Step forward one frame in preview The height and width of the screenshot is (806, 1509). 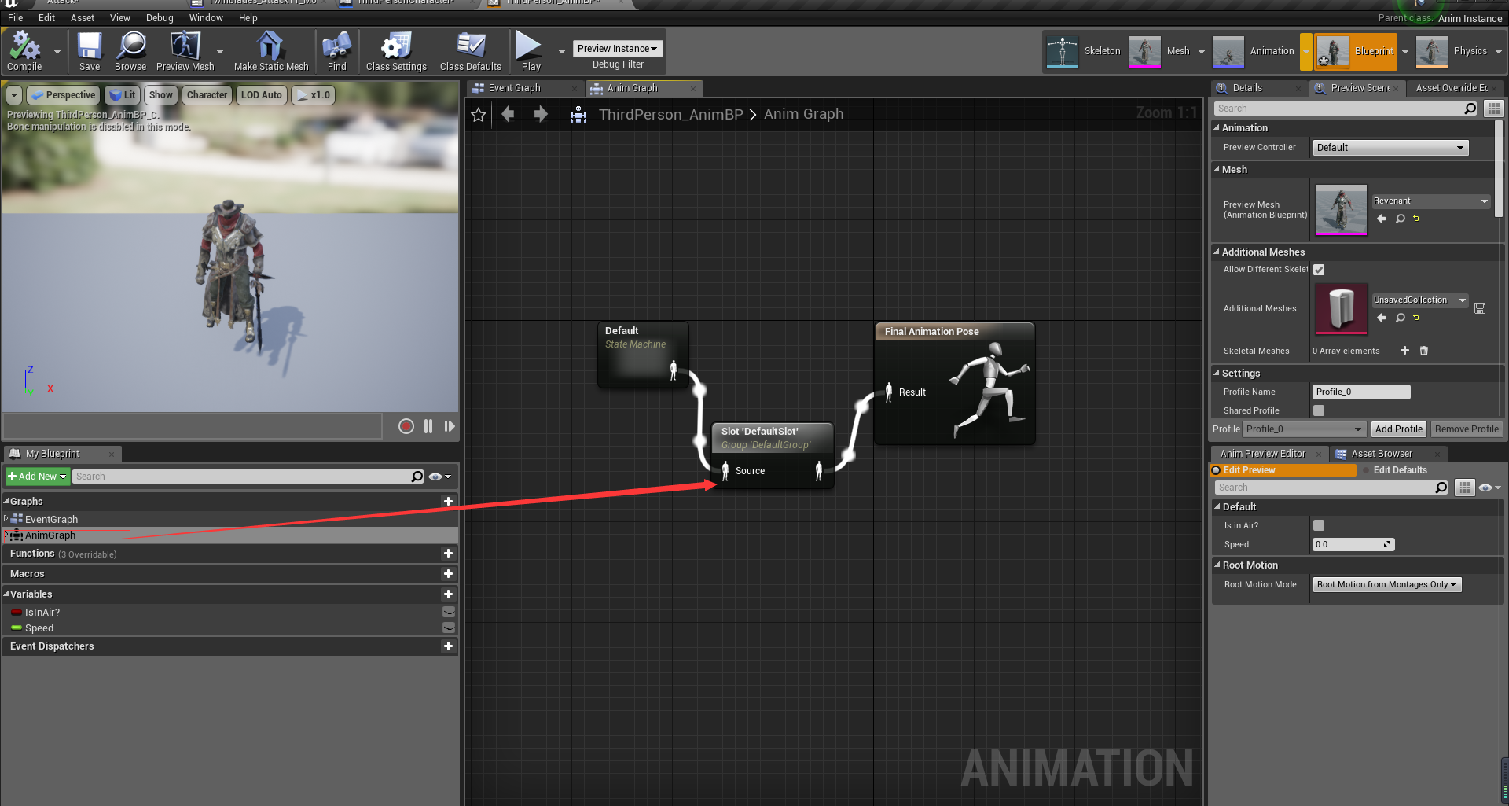click(450, 426)
